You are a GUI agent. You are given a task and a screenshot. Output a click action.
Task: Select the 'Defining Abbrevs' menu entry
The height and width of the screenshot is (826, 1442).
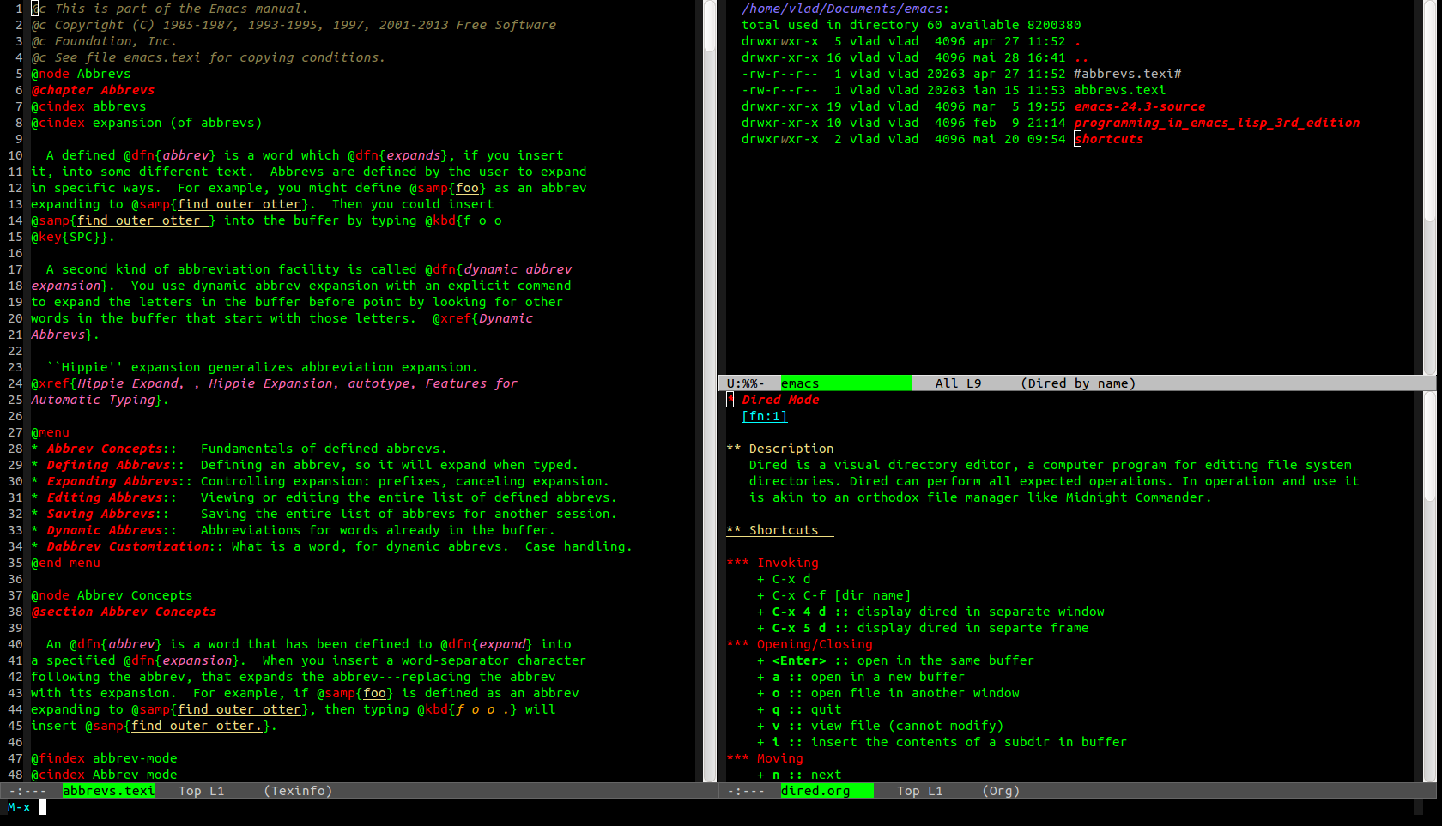point(109,465)
